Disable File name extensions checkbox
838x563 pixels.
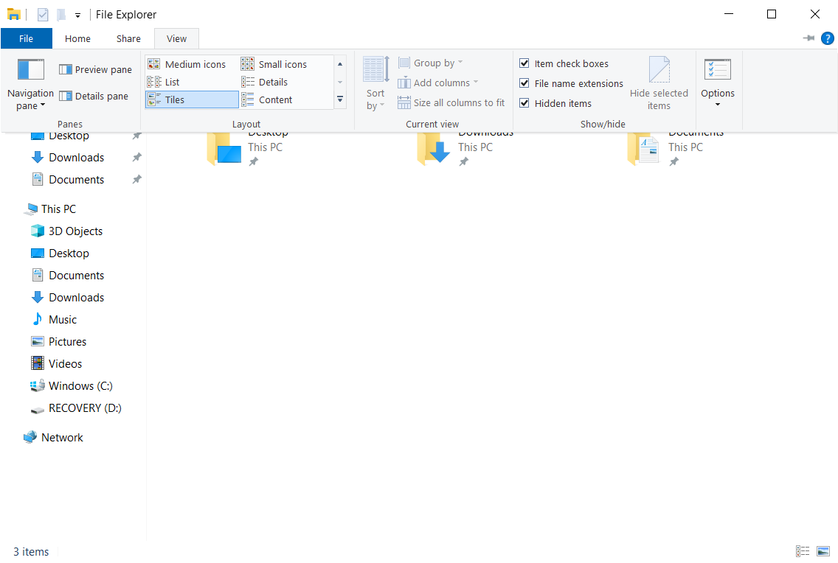tap(524, 83)
